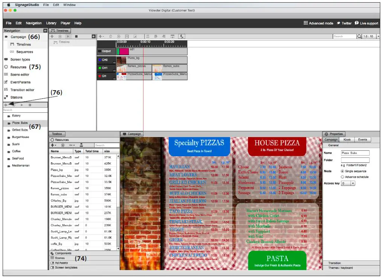This screenshot has height=278, width=381.
Task: Open the Access key dropdown
Action: (353, 183)
